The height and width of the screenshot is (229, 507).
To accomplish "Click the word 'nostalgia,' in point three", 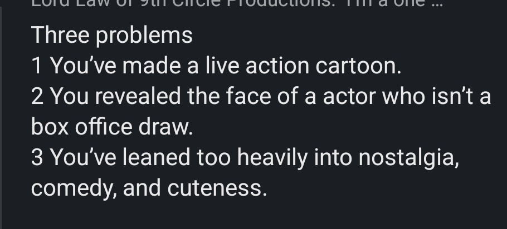I will (408, 158).
